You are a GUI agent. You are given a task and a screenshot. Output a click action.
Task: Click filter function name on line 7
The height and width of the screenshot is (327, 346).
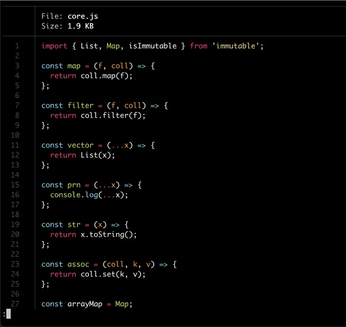coord(80,105)
